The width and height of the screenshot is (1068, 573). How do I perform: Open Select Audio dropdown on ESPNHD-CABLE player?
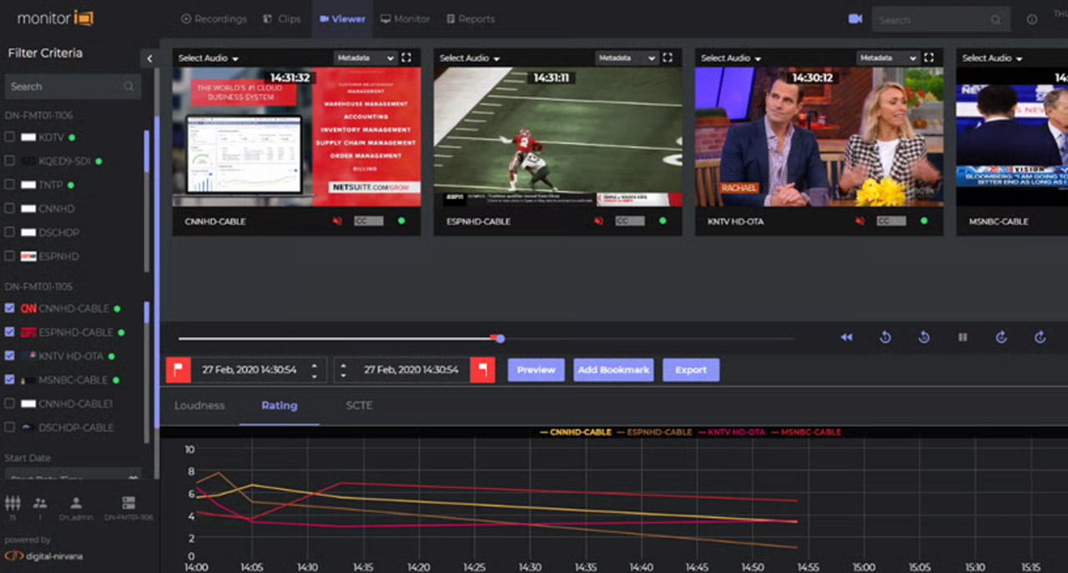point(469,58)
